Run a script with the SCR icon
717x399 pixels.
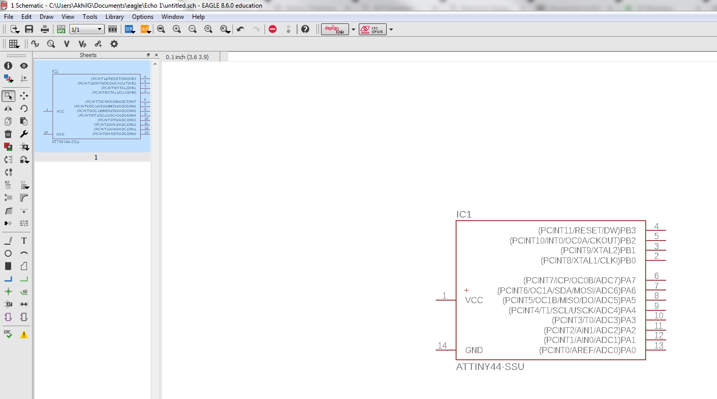[129, 29]
